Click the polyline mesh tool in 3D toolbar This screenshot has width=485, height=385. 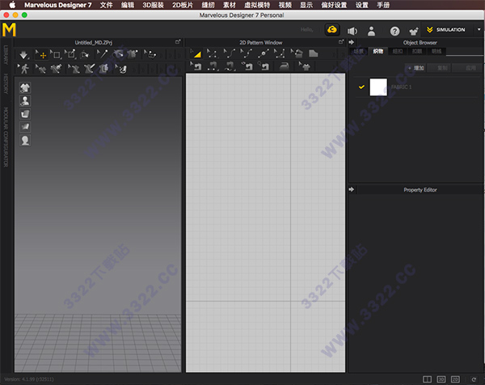click(x=150, y=55)
